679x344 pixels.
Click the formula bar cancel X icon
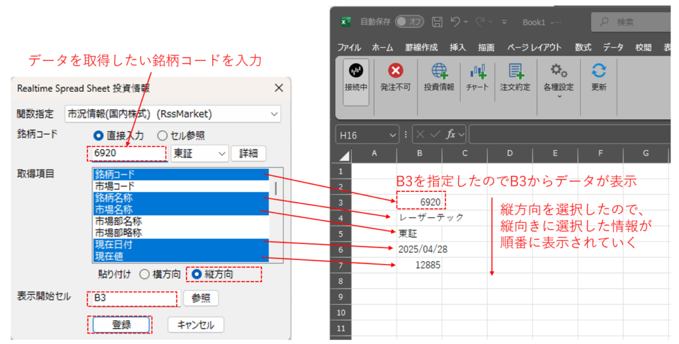420,135
